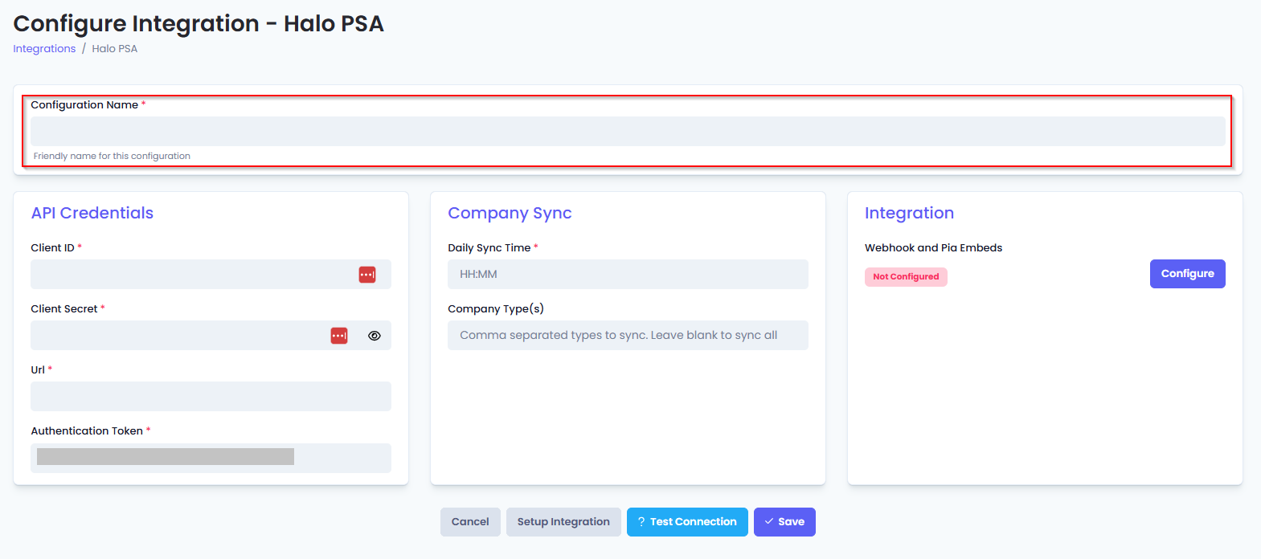Screen dimensions: 1261x559
Task: Focus the Configuration Name text field
Action: [627, 132]
